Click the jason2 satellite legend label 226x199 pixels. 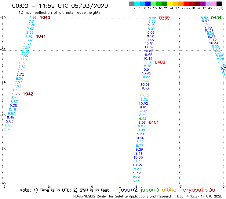click(128, 190)
